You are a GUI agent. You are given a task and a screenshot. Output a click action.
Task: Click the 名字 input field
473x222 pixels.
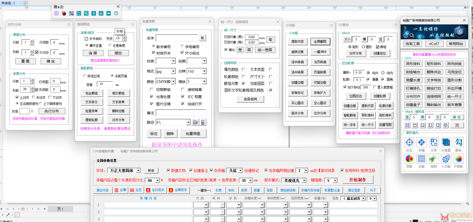coord(177,38)
